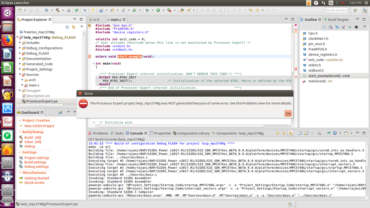Toggle Scroll Lock in the Console toolbar

click(306, 133)
